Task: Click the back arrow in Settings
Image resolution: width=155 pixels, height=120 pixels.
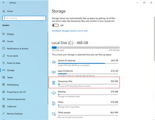Action: (4, 3)
